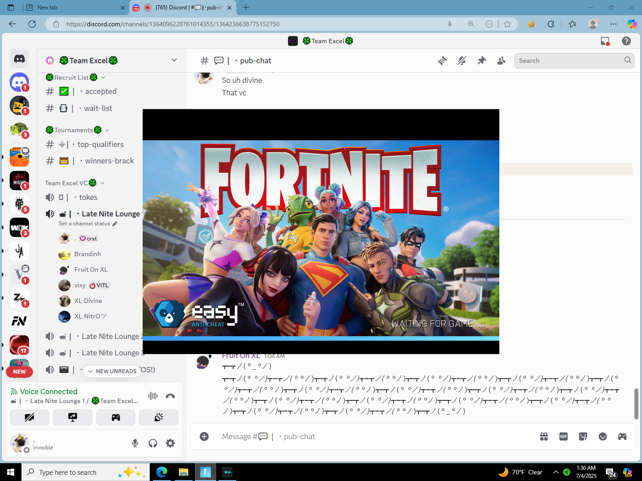Viewport: 642px width, 481px height.
Task: Click Set a channel status
Action: [x=88, y=224]
